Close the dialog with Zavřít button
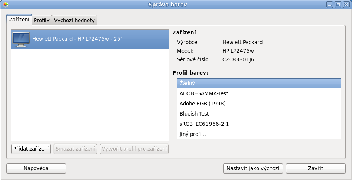 [316, 169]
